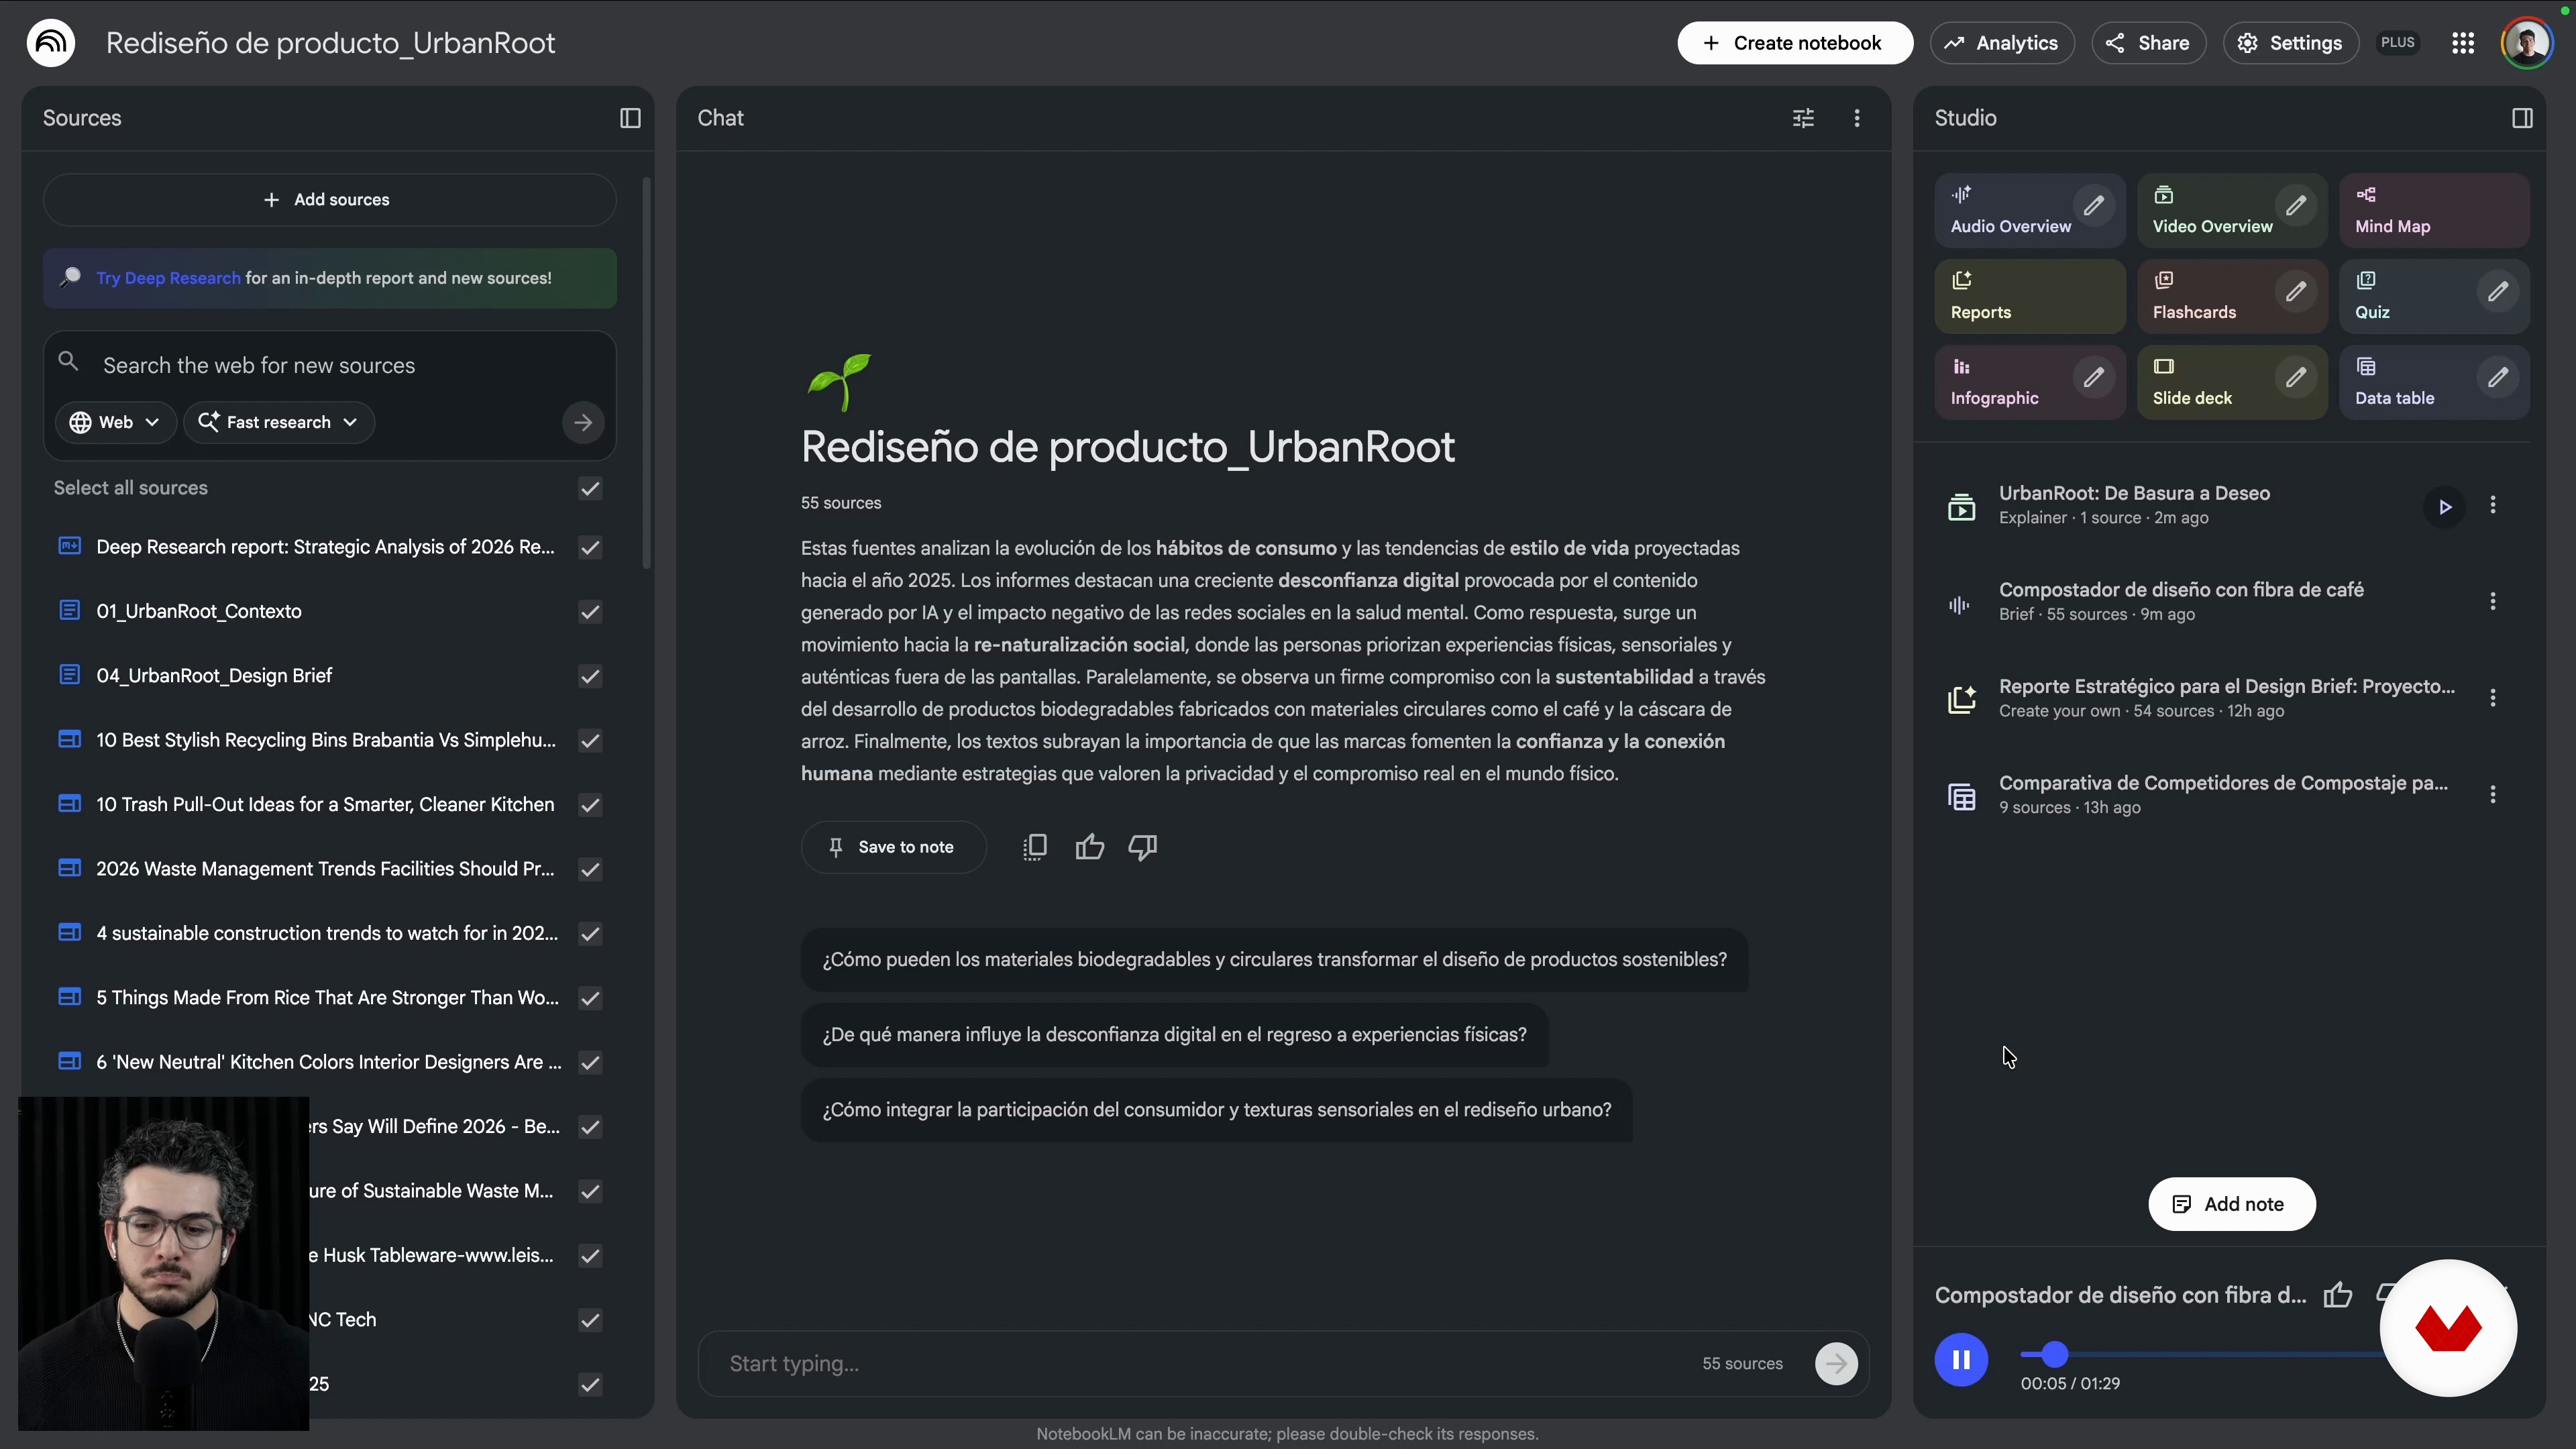Open Analytics button
This screenshot has height=1449, width=2576.
[x=2002, y=43]
